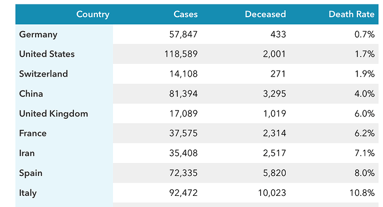Select the United States row label
The height and width of the screenshot is (207, 383).
point(47,54)
